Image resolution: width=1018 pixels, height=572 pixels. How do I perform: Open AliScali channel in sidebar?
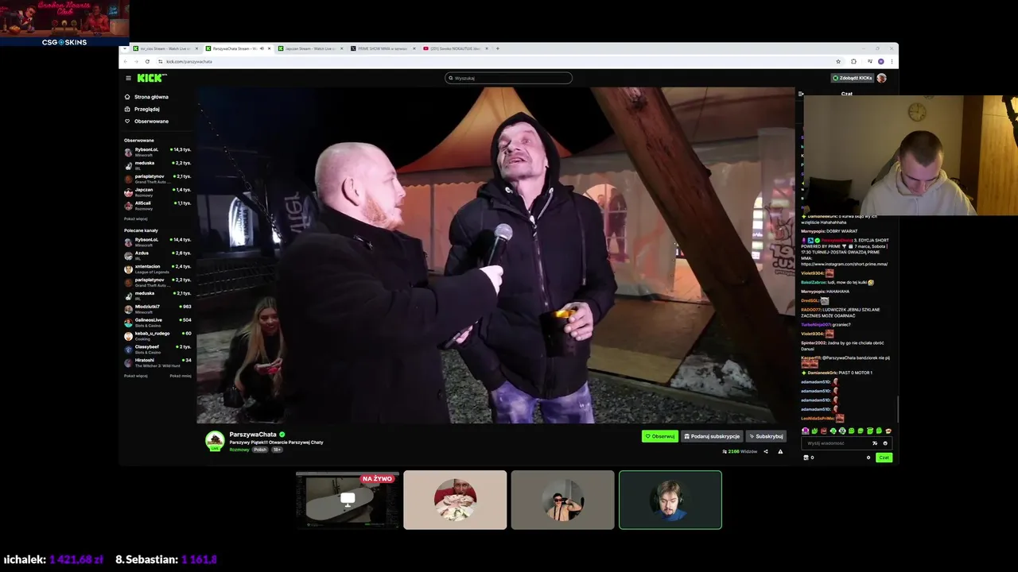click(157, 205)
